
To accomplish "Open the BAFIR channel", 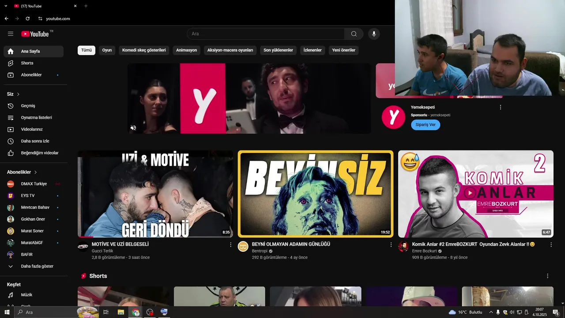I will point(34,254).
